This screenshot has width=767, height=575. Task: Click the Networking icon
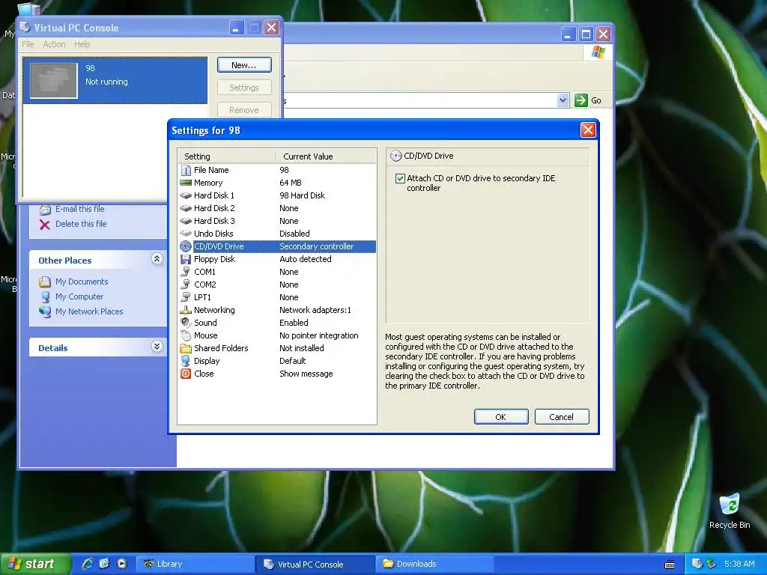(x=186, y=310)
